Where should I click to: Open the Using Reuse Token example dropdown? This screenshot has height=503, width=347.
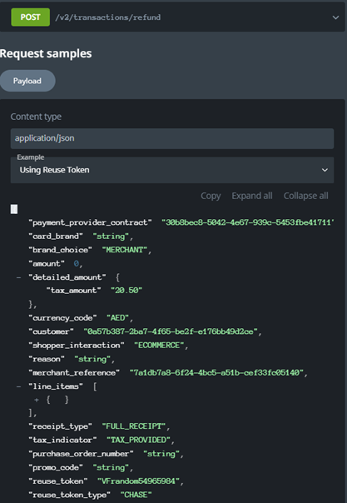click(172, 170)
